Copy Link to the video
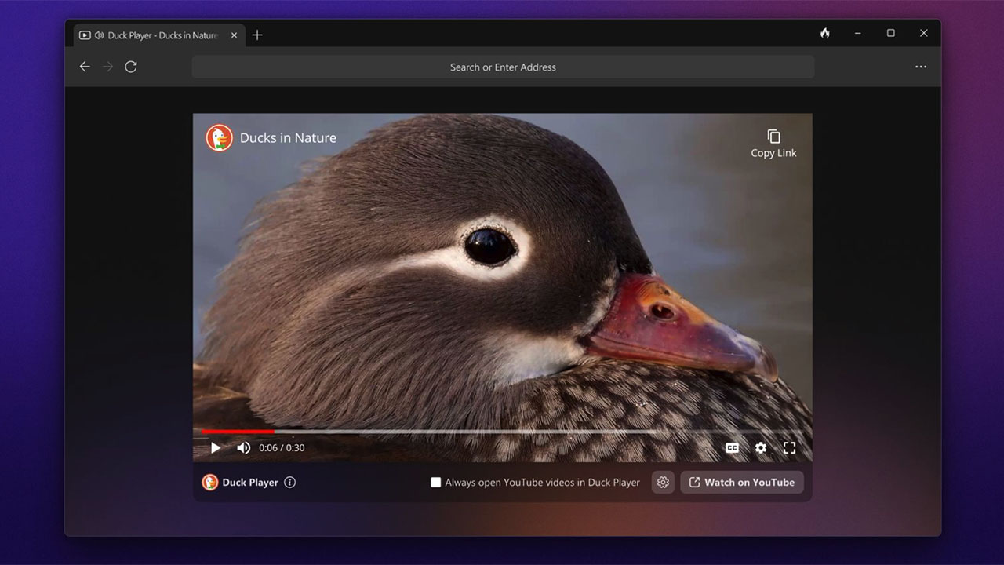Image resolution: width=1004 pixels, height=565 pixels. (773, 144)
